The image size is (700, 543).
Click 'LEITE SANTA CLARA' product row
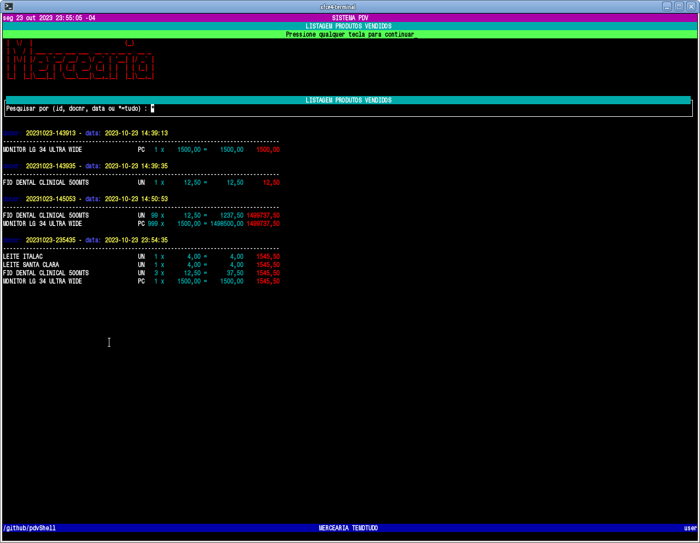click(141, 265)
